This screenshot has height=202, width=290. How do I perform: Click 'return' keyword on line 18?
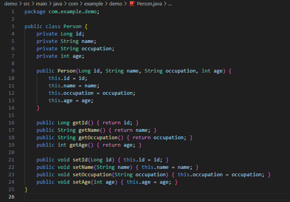pyautogui.click(x=141, y=137)
